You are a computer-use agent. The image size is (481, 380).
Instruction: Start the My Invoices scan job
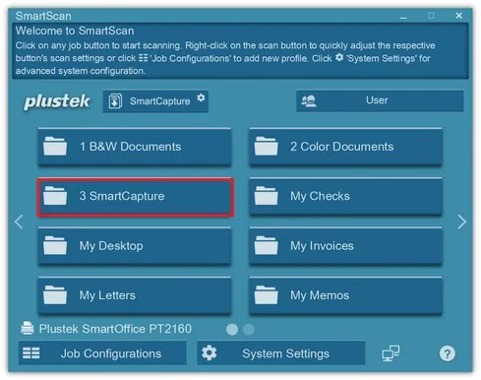point(345,246)
